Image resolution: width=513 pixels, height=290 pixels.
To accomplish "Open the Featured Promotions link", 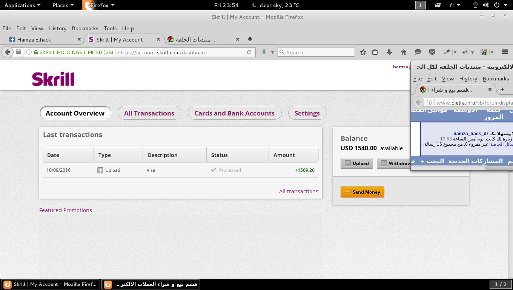I will [x=66, y=210].
